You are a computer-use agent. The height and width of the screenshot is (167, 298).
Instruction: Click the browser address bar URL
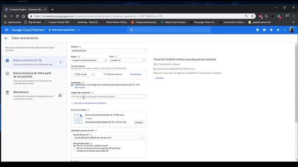(98, 16)
